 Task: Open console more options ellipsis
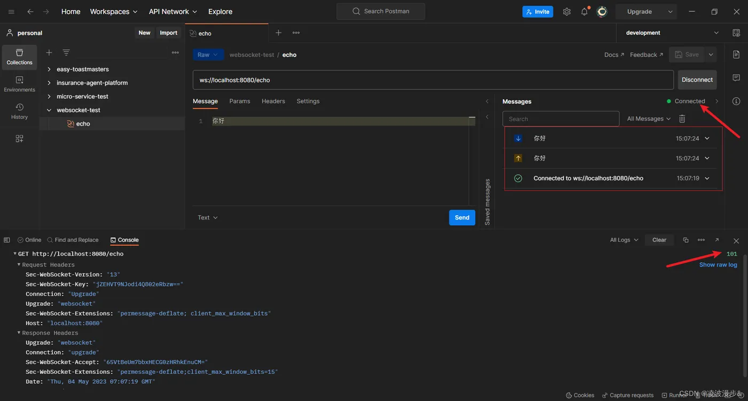click(702, 240)
